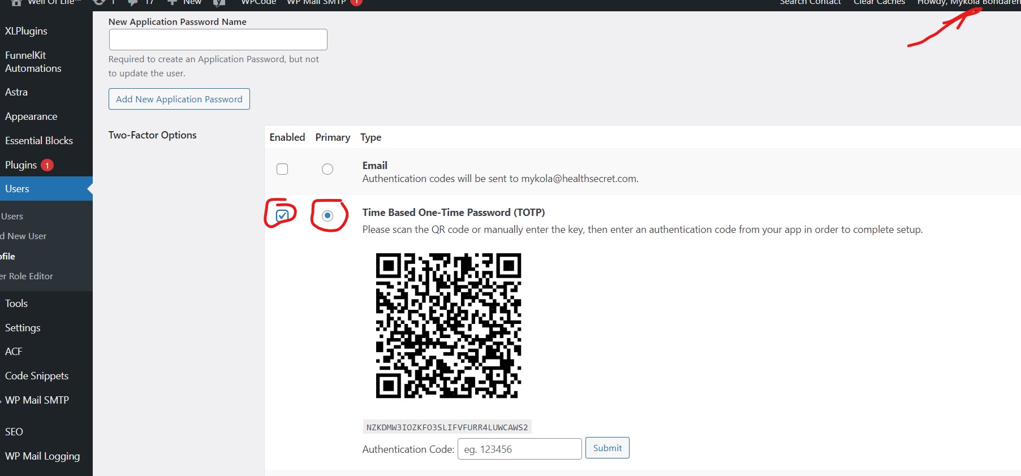Click the TOTP QR code image
This screenshot has height=476, width=1021.
[448, 326]
